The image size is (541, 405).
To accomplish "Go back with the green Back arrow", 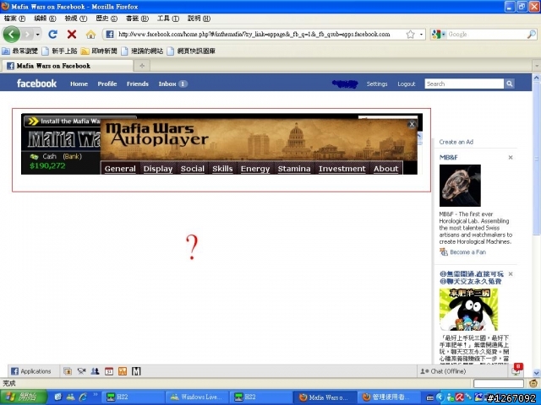I will pyautogui.click(x=11, y=34).
